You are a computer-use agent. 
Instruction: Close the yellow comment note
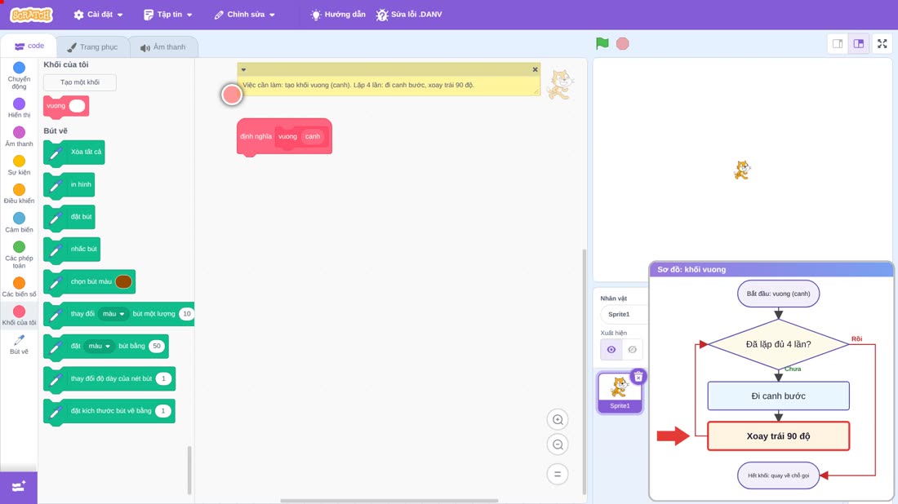pyautogui.click(x=535, y=70)
